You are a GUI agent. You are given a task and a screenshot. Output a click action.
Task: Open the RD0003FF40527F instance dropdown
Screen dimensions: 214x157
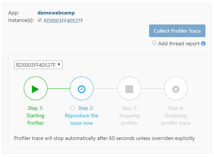pyautogui.click(x=38, y=65)
